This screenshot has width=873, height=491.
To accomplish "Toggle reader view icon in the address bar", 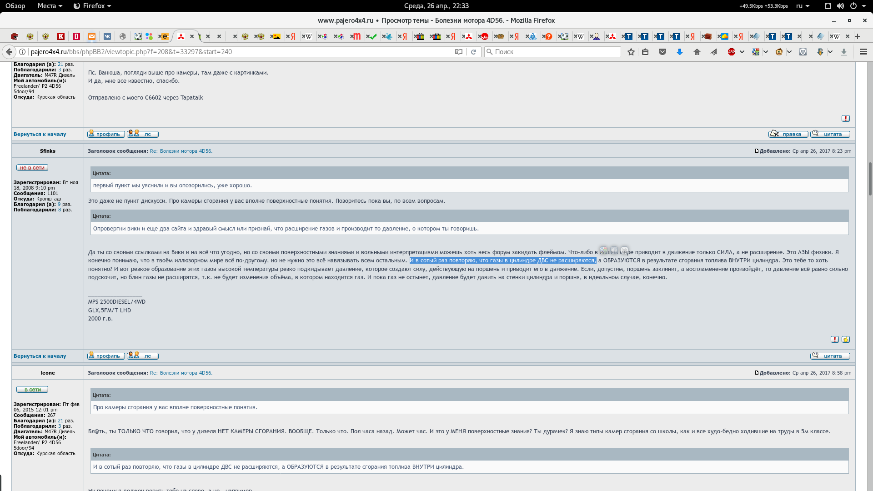I will [x=459, y=52].
